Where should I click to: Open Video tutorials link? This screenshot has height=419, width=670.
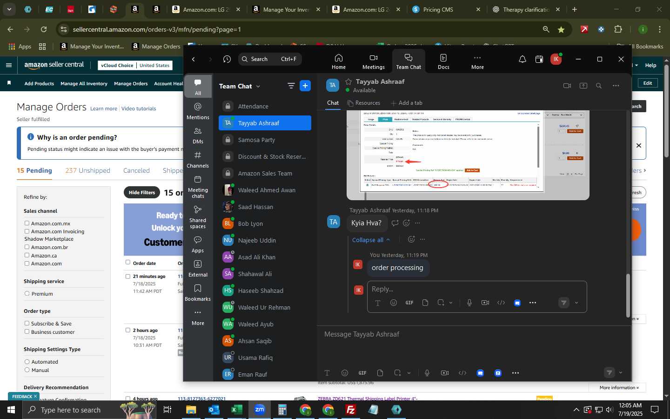coord(139,108)
